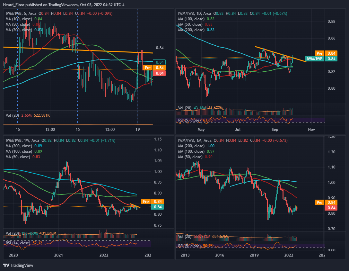Click the '2013' label on the monthly time axis
349x271 pixels.
coord(185,255)
